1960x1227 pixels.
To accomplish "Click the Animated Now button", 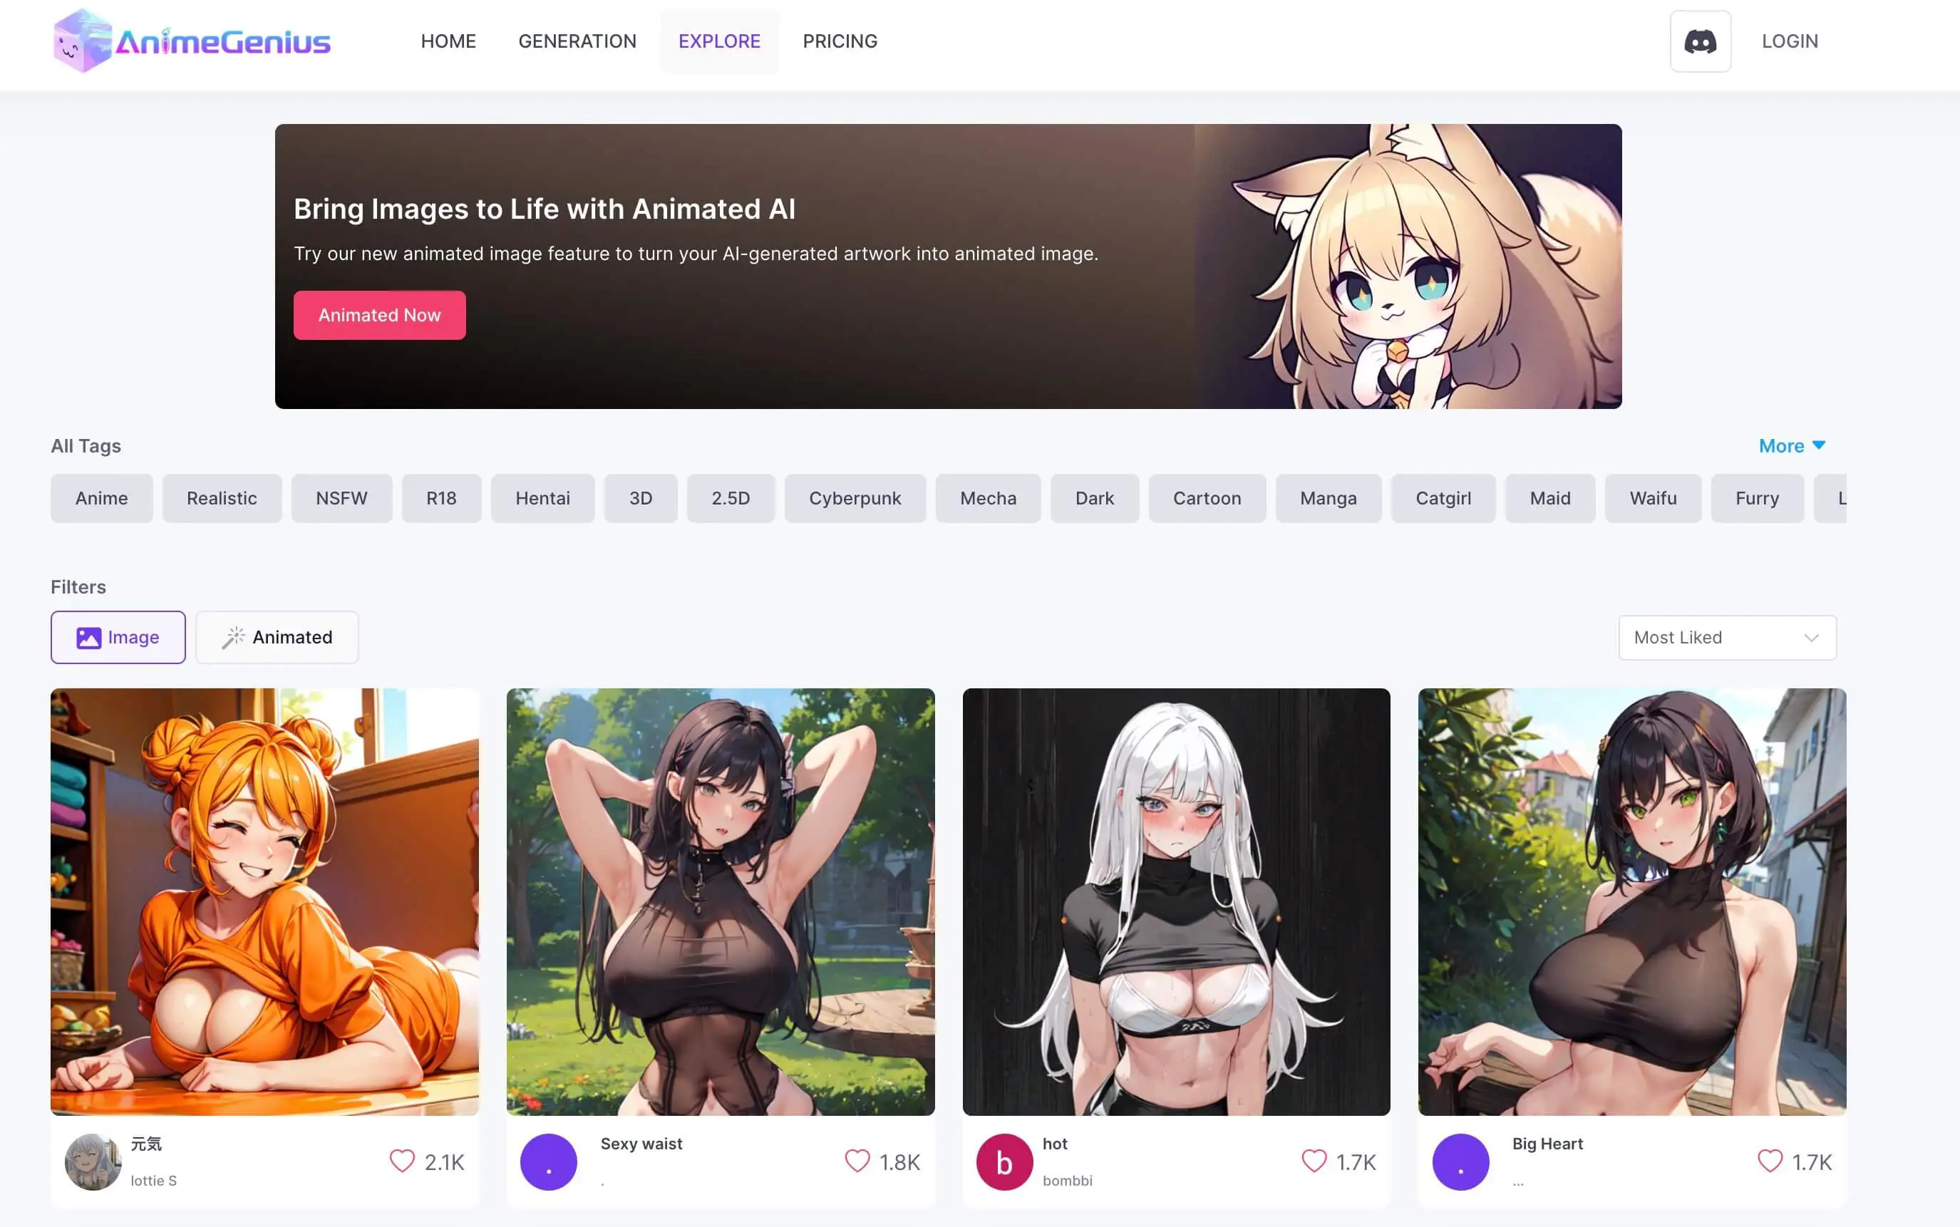I will pyautogui.click(x=381, y=315).
